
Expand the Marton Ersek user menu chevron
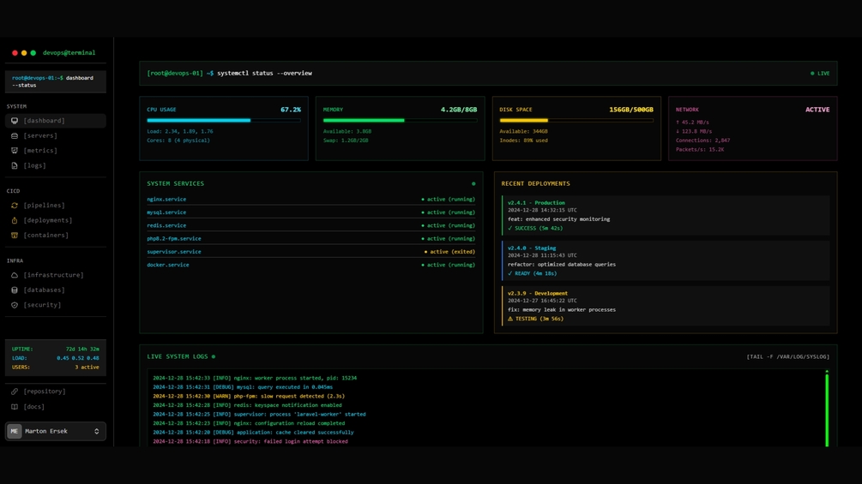click(x=97, y=432)
